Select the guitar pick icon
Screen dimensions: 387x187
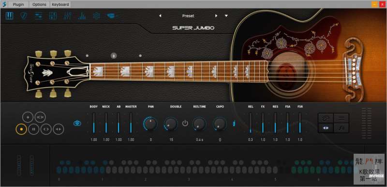coord(24,16)
